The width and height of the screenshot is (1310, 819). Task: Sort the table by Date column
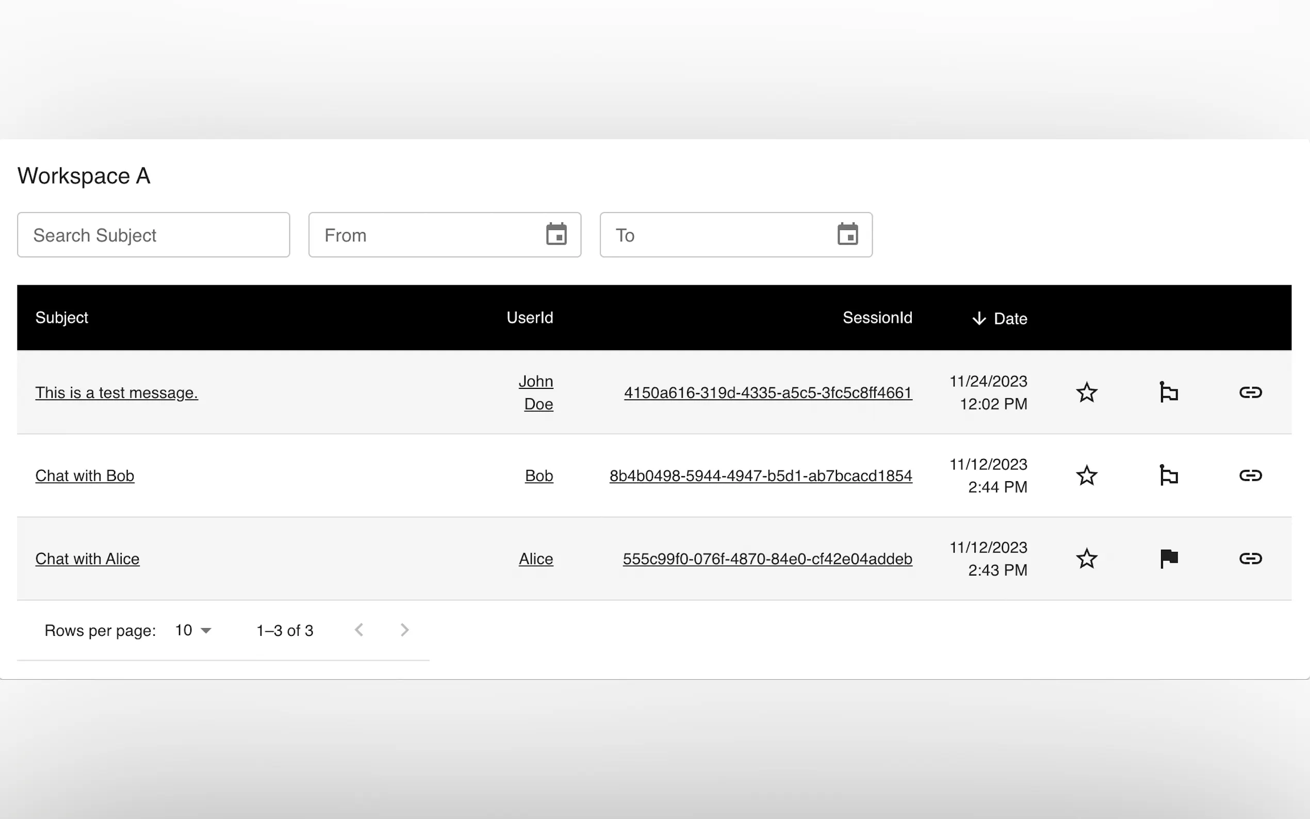[x=1009, y=318]
